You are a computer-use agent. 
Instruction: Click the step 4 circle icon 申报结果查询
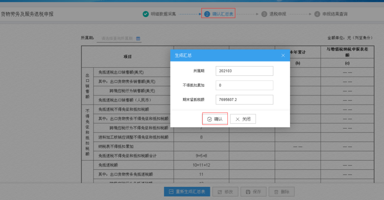pos(317,14)
